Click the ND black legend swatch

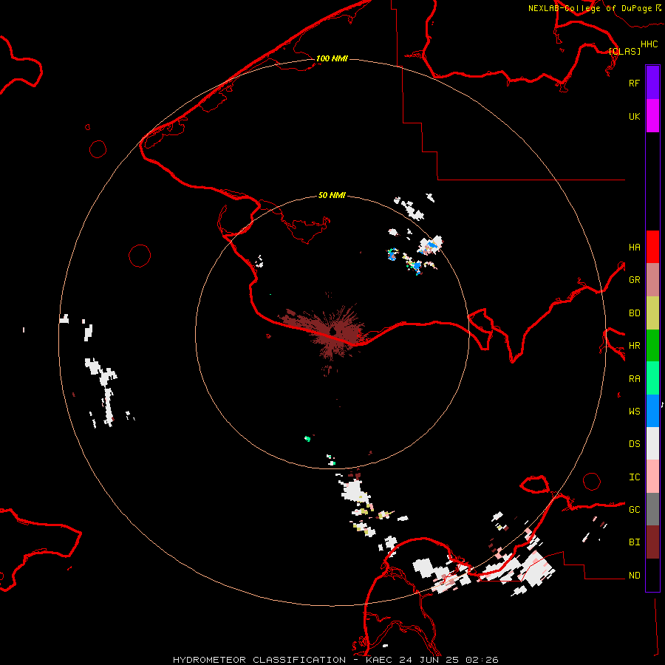tap(652, 575)
